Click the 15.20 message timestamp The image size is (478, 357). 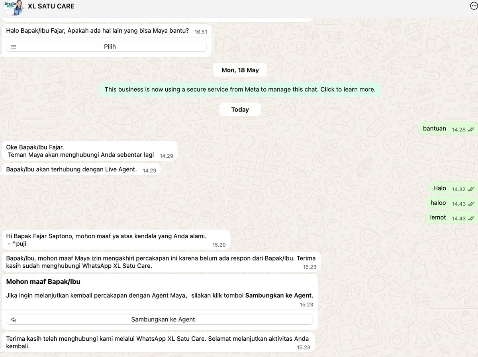pyautogui.click(x=219, y=245)
